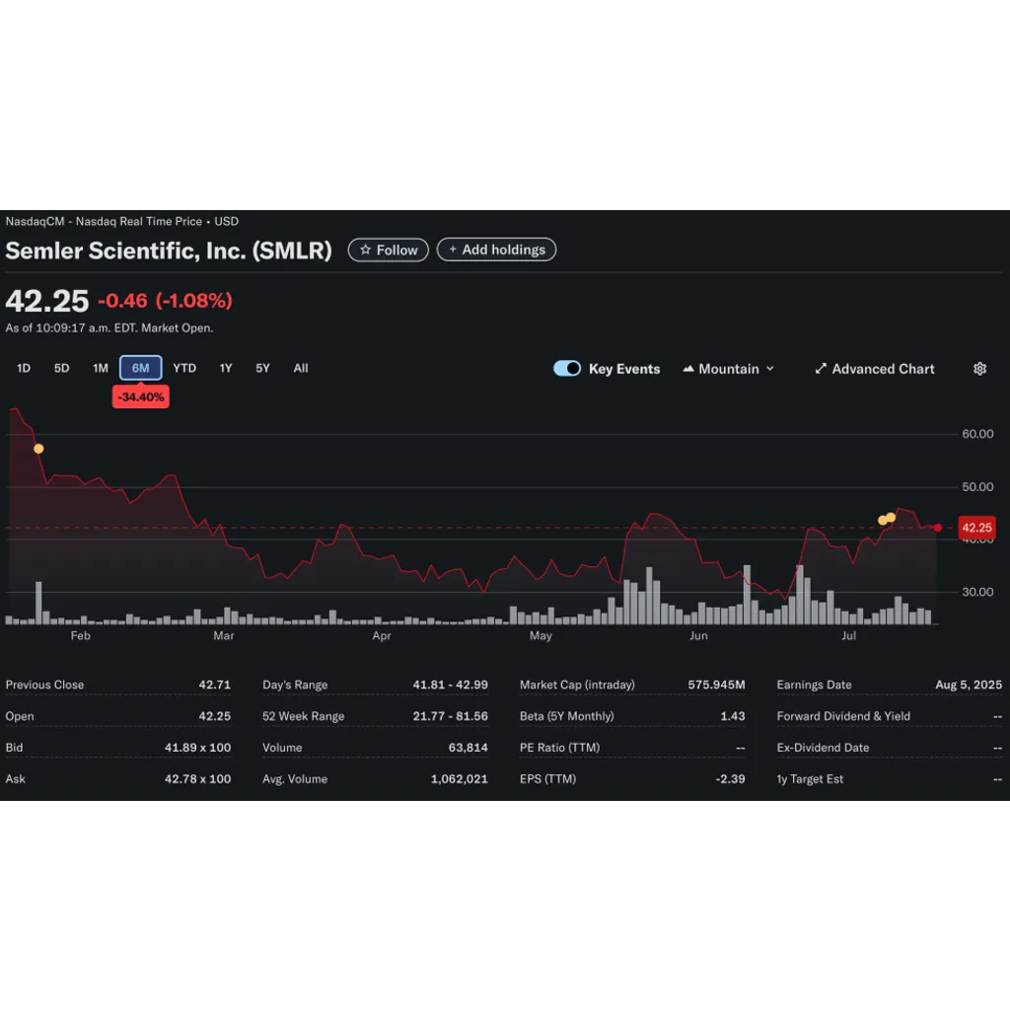Follow Semler Scientific stock
Image resolution: width=1010 pixels, height=1010 pixels.
389,250
